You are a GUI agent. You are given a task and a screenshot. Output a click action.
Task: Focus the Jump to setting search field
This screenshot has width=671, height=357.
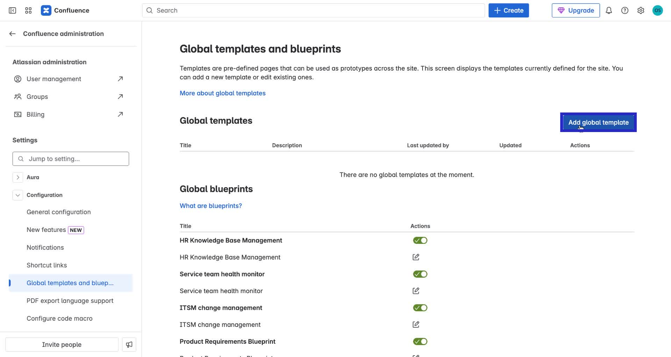[x=71, y=159]
